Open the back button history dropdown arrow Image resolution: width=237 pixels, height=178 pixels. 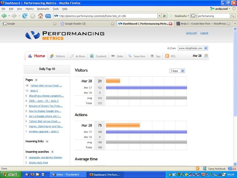9,16
